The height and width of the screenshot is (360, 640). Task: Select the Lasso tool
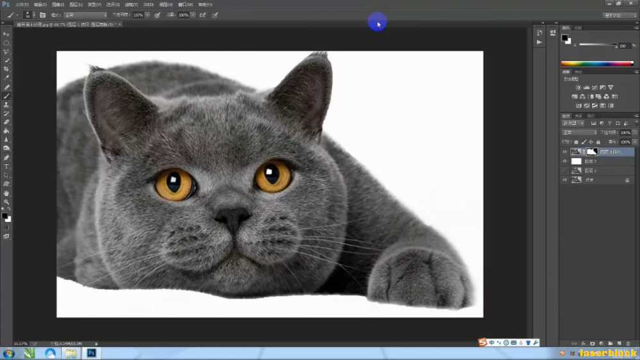click(x=6, y=52)
